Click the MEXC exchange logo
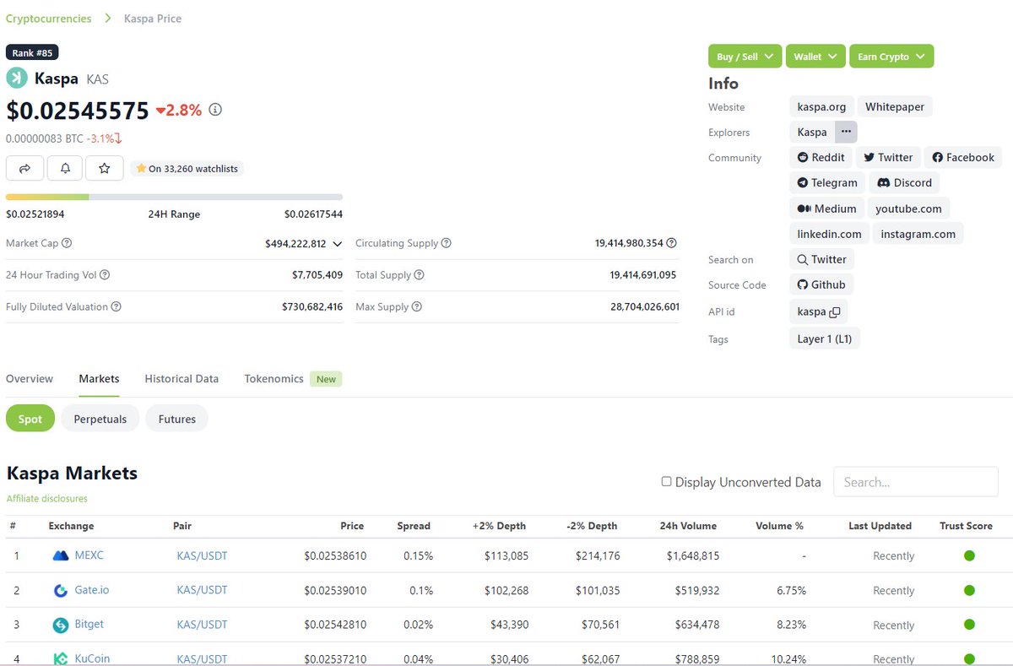 coord(60,555)
